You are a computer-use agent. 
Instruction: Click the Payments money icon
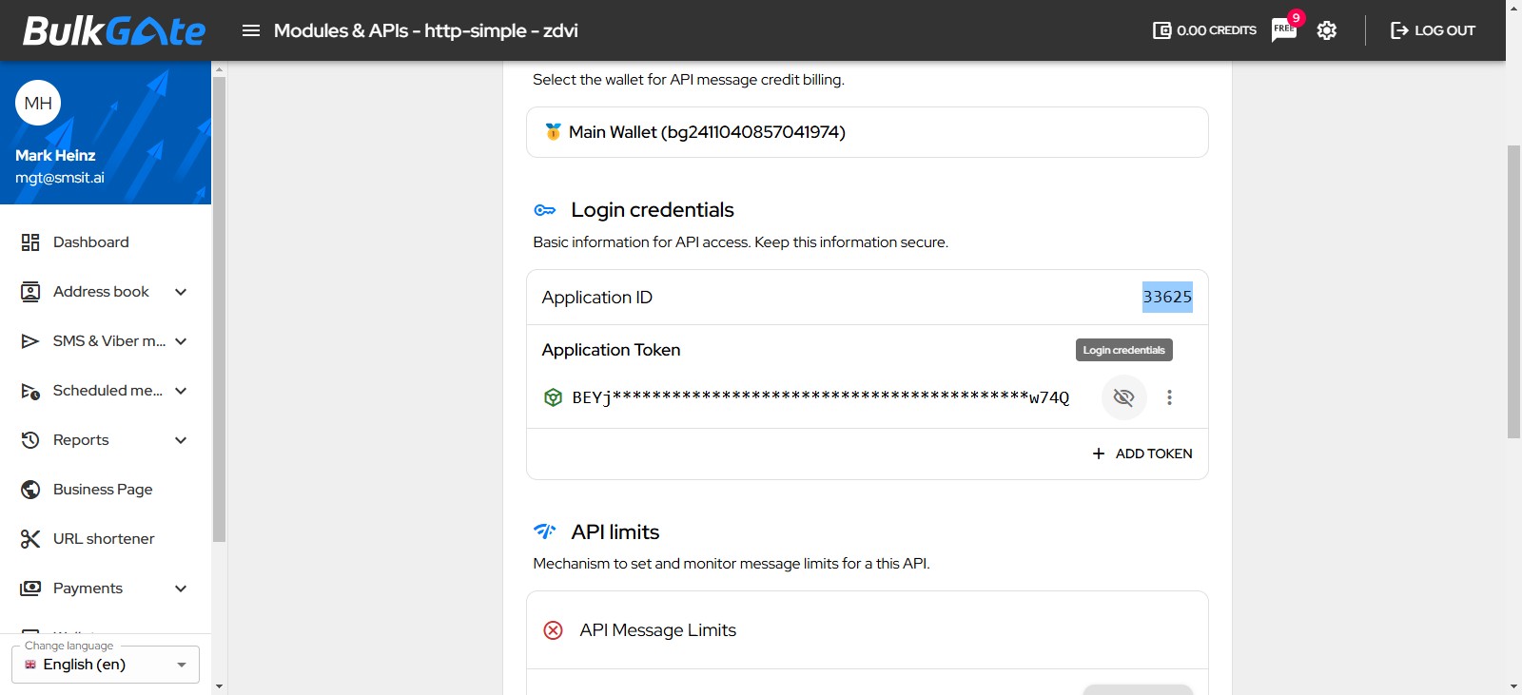pyautogui.click(x=30, y=589)
